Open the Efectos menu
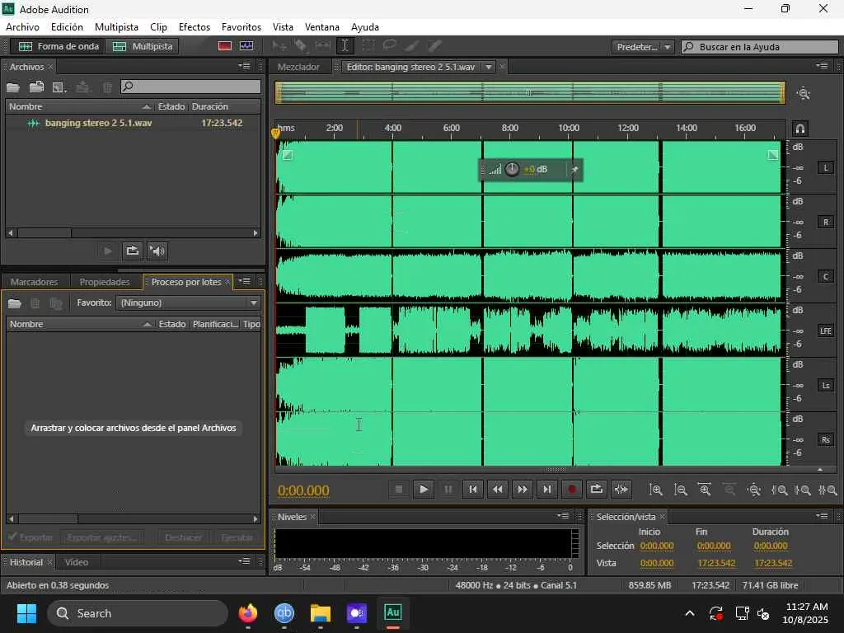 (x=194, y=27)
